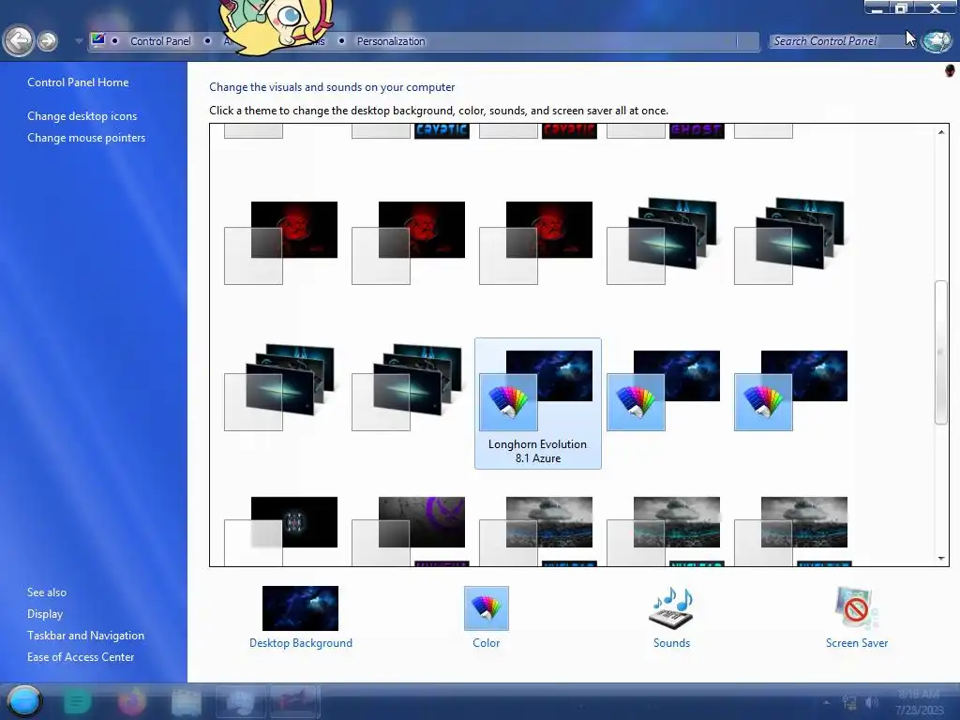Open Desktop Background settings

click(x=301, y=617)
